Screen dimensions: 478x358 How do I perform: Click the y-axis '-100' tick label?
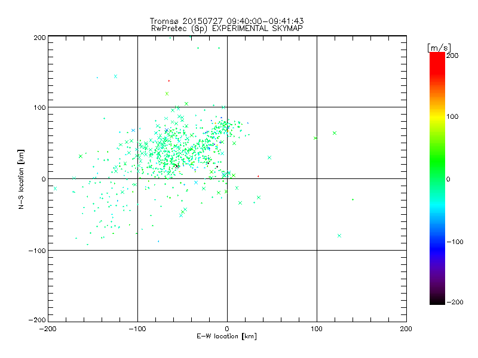click(x=37, y=251)
